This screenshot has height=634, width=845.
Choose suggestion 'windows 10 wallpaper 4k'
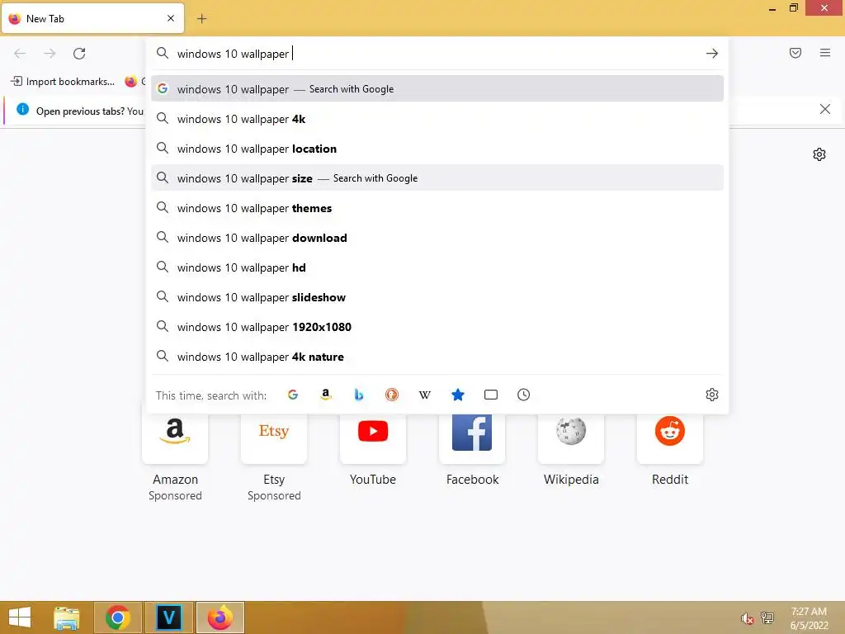click(437, 119)
